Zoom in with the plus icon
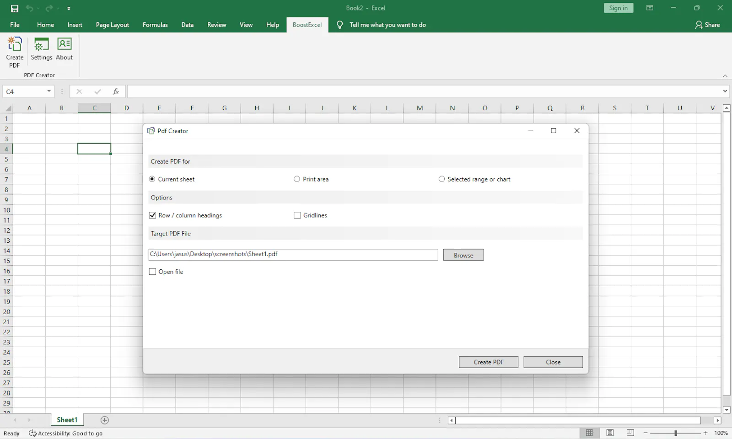This screenshot has width=732, height=439. click(x=705, y=433)
